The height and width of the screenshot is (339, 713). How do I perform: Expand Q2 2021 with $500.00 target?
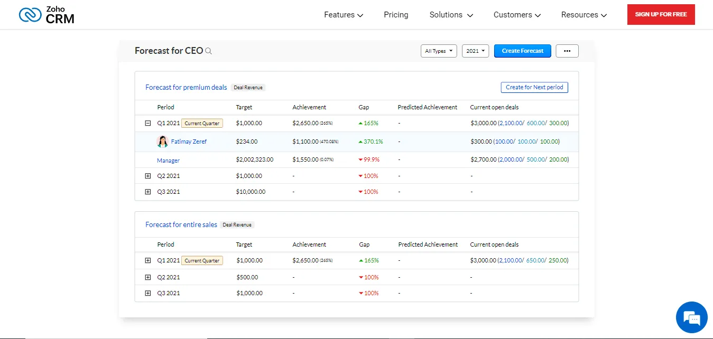(x=148, y=277)
